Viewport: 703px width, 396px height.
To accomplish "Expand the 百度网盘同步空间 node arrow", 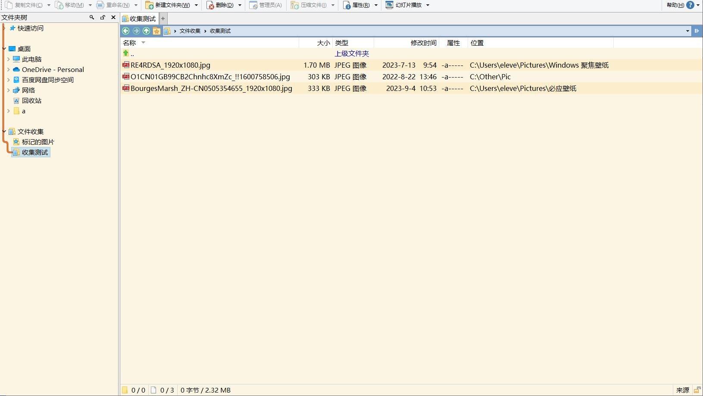I will coord(8,80).
